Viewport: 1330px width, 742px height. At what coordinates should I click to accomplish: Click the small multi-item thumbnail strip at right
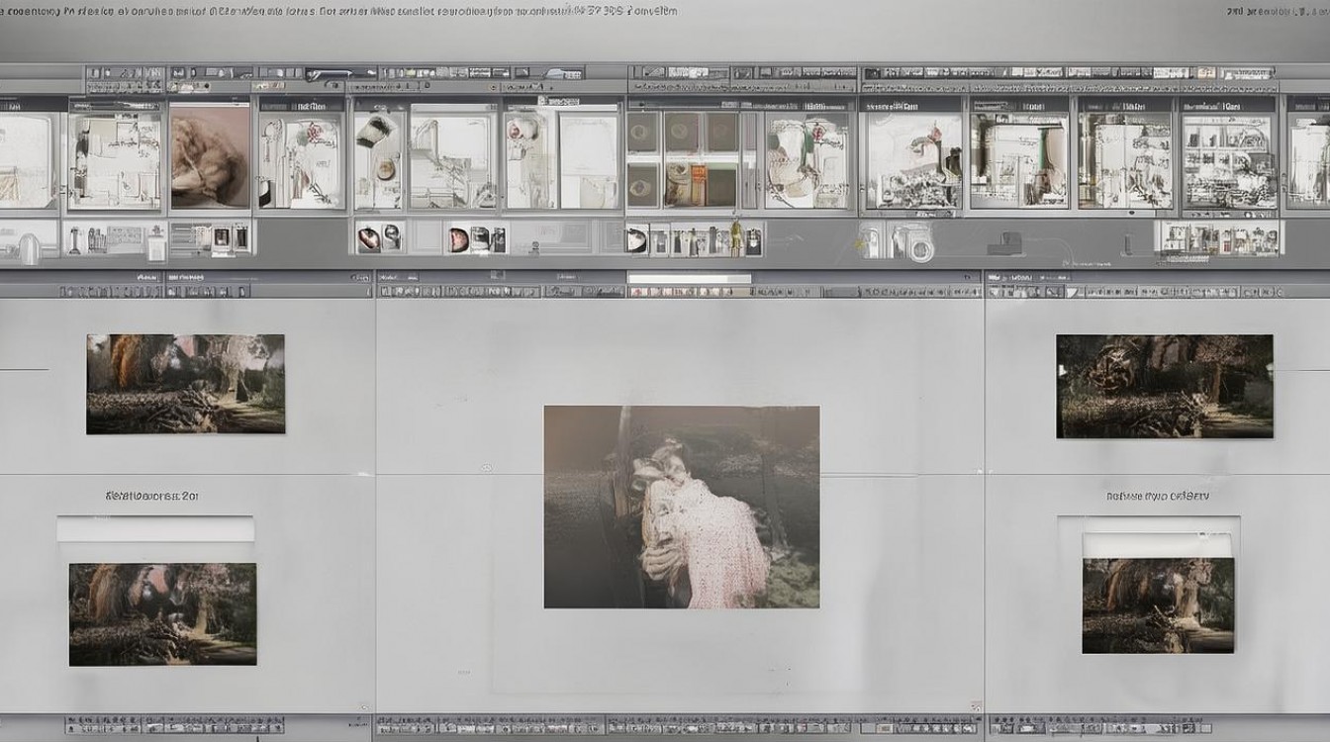1221,237
